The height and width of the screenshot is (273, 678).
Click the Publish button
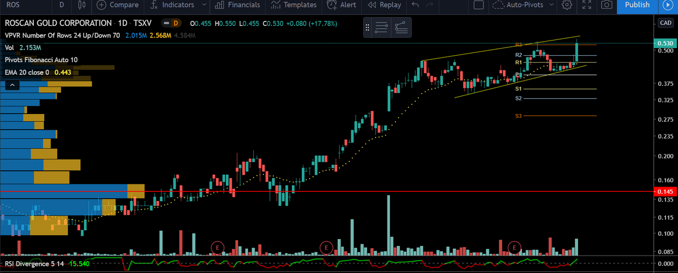point(637,5)
